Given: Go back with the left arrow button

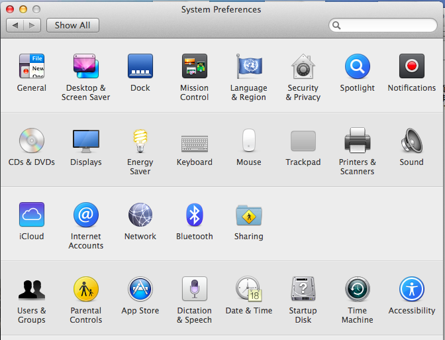Looking at the screenshot, I should pyautogui.click(x=15, y=25).
